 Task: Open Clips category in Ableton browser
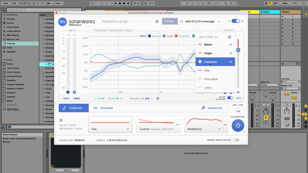click(x=9, y=48)
